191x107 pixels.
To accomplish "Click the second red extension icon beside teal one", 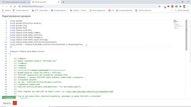I will click(x=172, y=7).
